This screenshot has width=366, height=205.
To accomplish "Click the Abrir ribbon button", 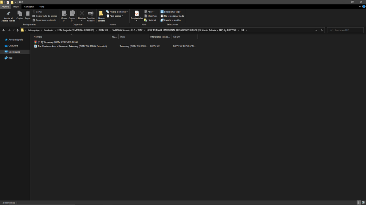I will [149, 12].
